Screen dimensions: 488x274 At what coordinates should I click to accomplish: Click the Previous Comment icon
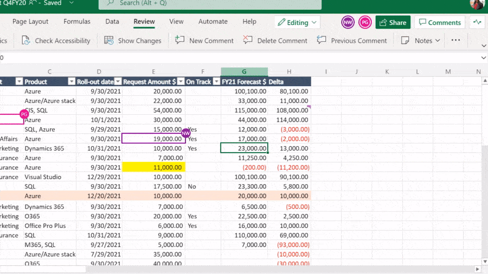(322, 41)
